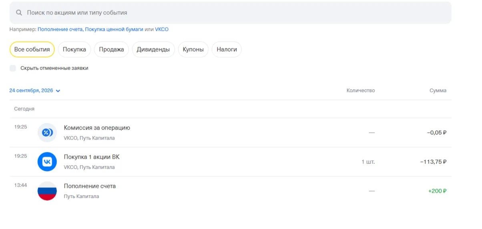Click Скрыть отмененные заявки label text
482x229 pixels.
point(54,68)
